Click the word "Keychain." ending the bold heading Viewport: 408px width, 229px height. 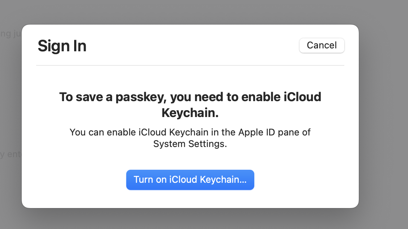[x=190, y=113]
